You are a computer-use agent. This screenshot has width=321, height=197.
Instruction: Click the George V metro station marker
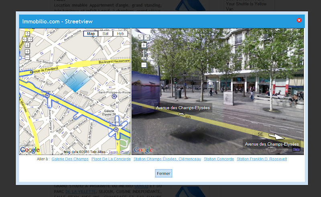click(47, 95)
